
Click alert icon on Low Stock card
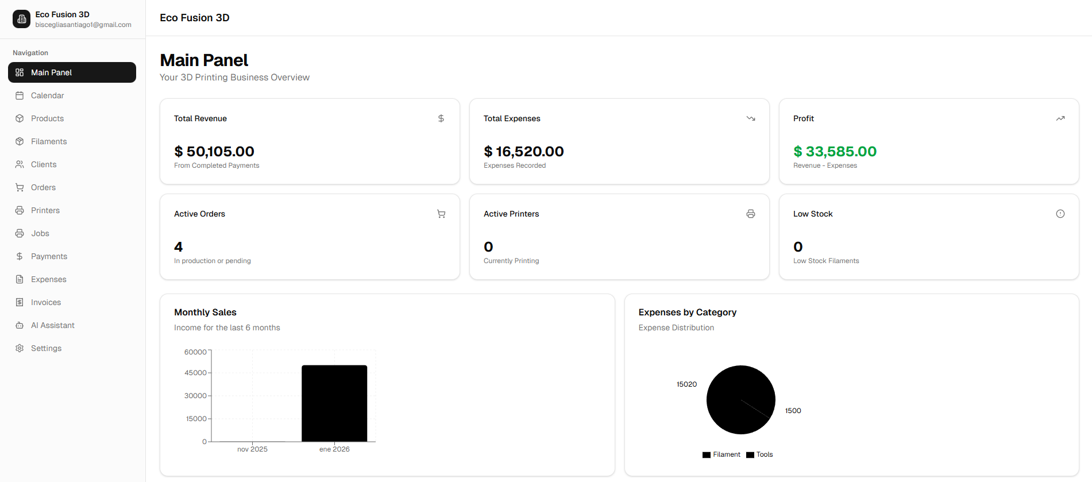[x=1060, y=214]
